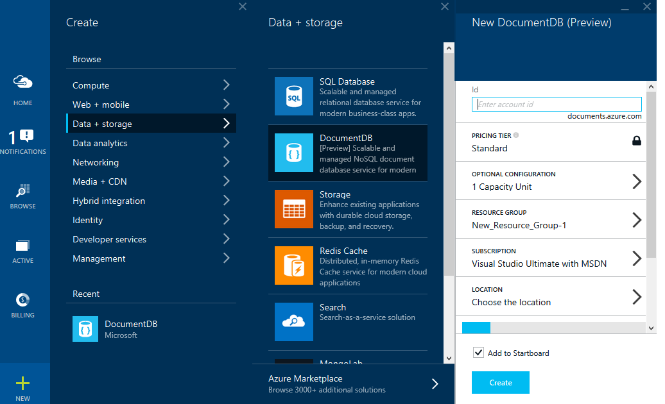Expand the Compute category chevron
Image resolution: width=665 pixels, height=404 pixels.
[227, 85]
